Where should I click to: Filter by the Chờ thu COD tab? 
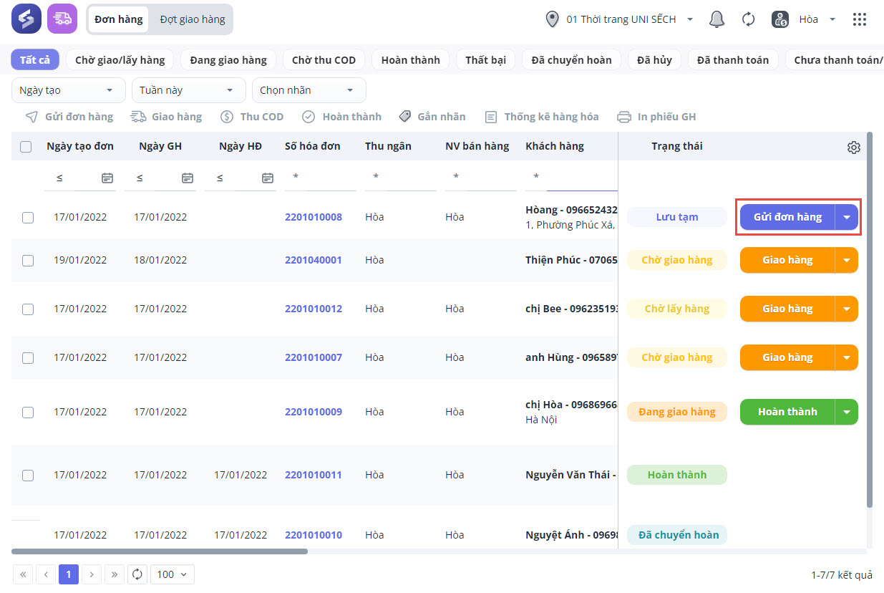click(x=324, y=59)
